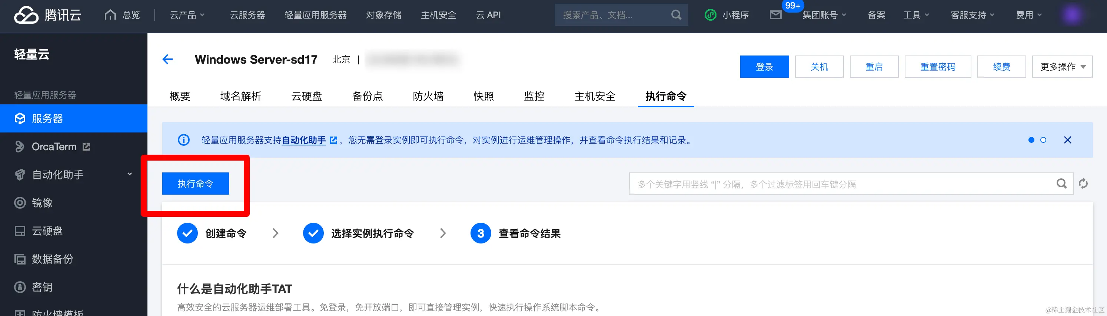The image size is (1107, 316).
Task: Close the blue notice banner
Action: click(1067, 140)
